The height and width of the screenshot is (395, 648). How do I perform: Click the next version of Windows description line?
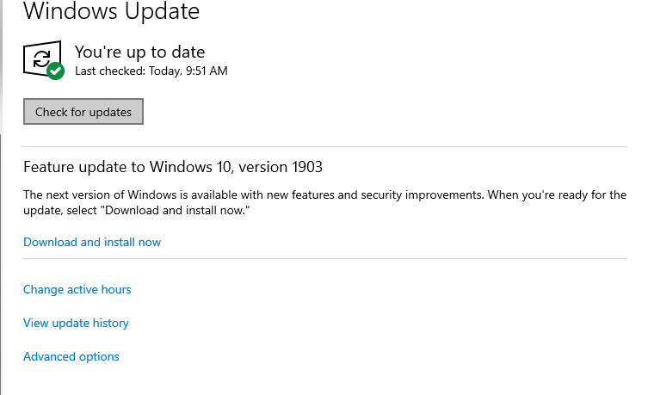point(324,194)
